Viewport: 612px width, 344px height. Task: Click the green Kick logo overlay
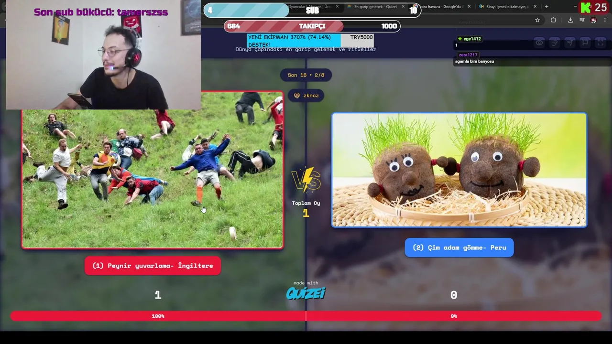pyautogui.click(x=586, y=8)
